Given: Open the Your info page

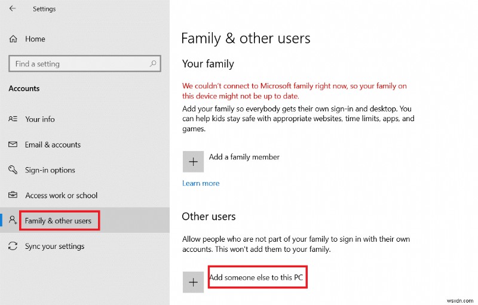Looking at the screenshot, I should [40, 119].
